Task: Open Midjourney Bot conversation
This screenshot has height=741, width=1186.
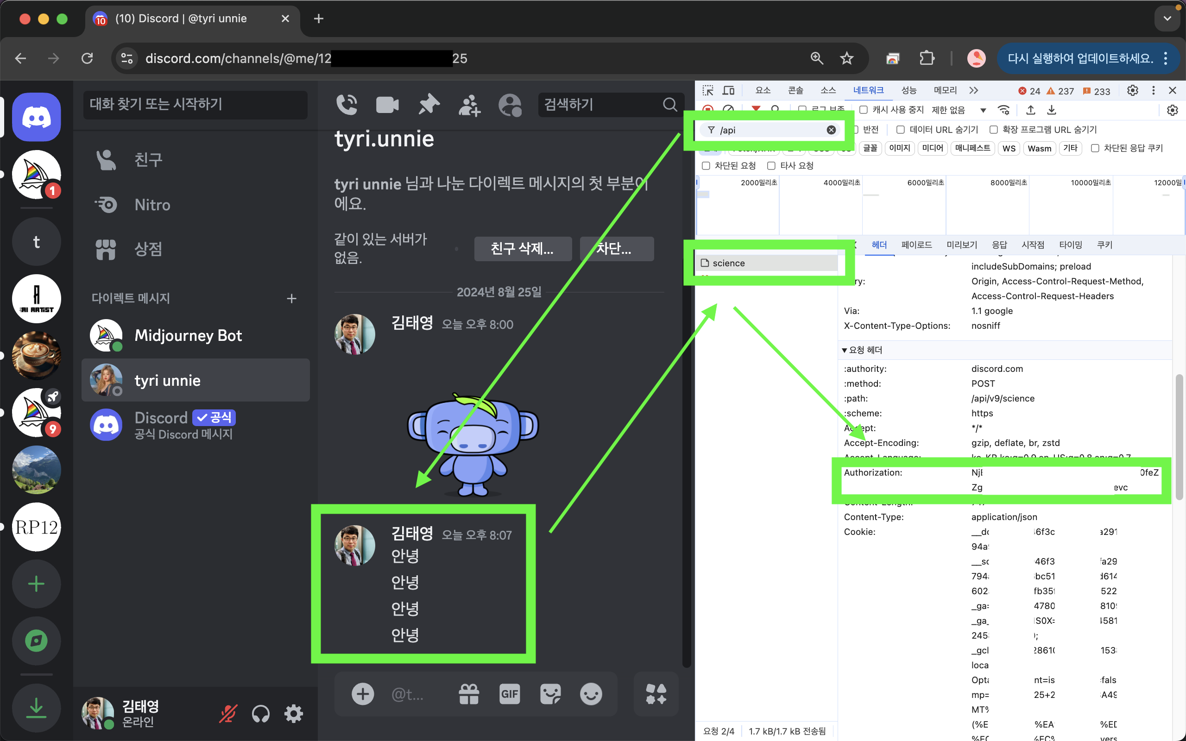Action: coord(196,336)
